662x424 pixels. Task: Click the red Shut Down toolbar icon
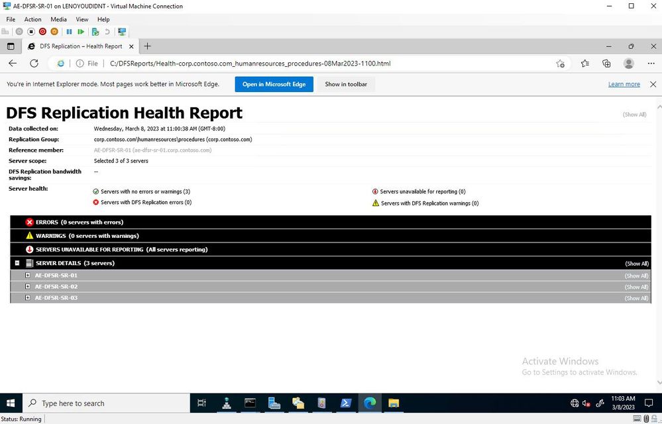[42, 32]
